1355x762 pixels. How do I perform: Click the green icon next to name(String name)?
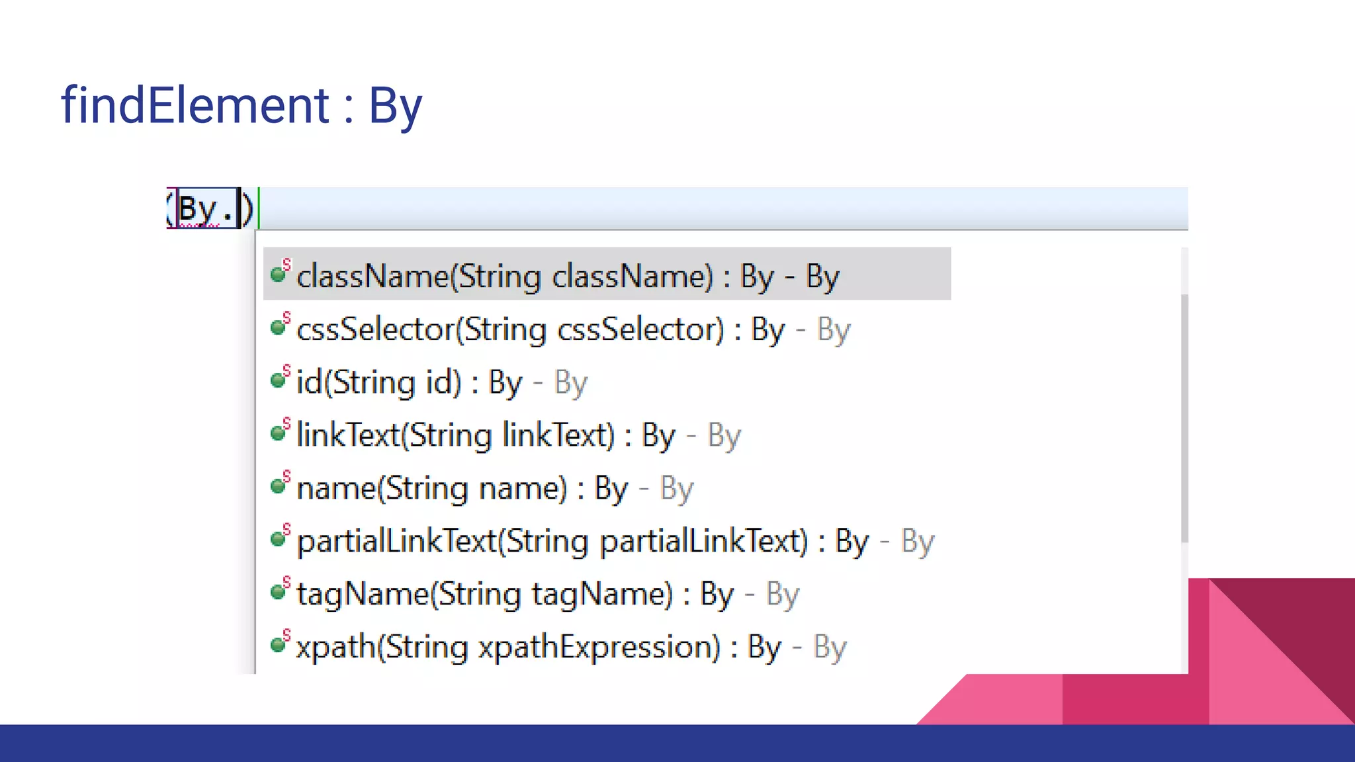pos(279,485)
